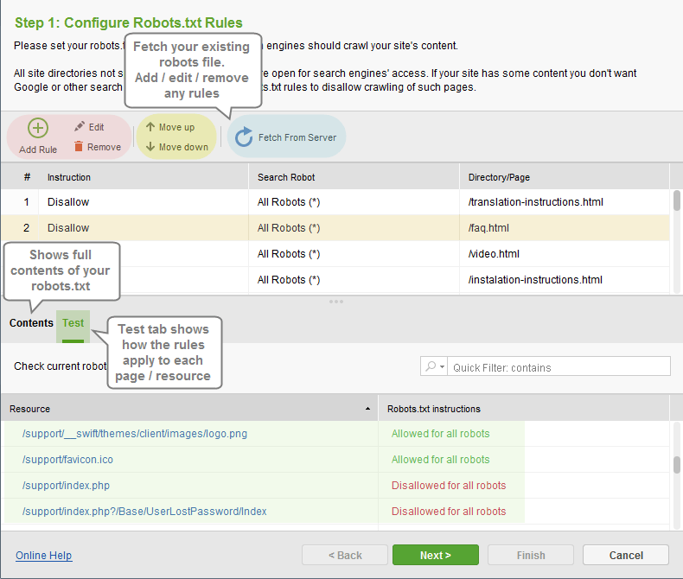Click the Fetch From Server refresh icon
683x579 pixels.
click(x=244, y=137)
